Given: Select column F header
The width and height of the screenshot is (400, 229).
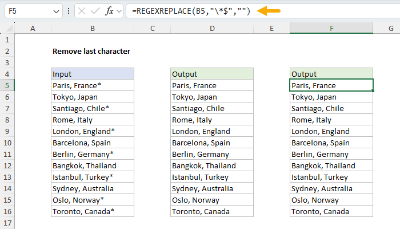Looking at the screenshot, I should 331,28.
